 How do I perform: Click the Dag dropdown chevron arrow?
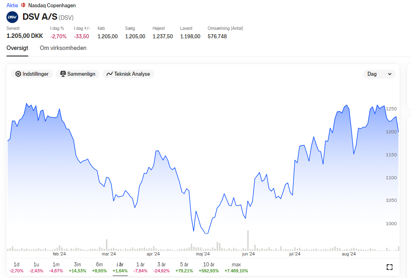(390, 74)
